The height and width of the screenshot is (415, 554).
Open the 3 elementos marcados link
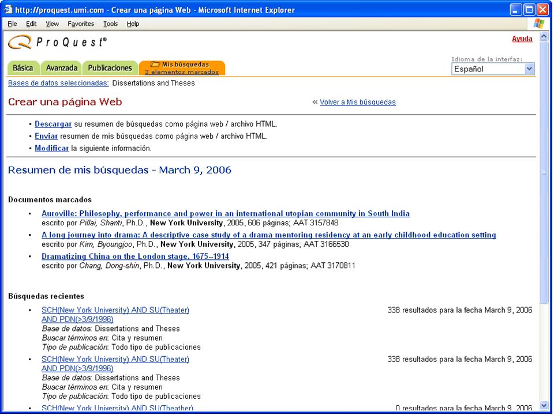coord(182,72)
